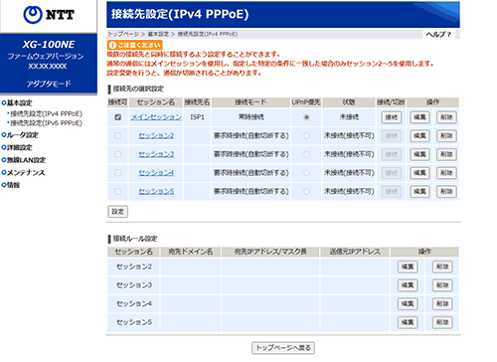The image size is (497, 362).
Task: Select UPnP priority radio for セッション2
Action: (306, 135)
